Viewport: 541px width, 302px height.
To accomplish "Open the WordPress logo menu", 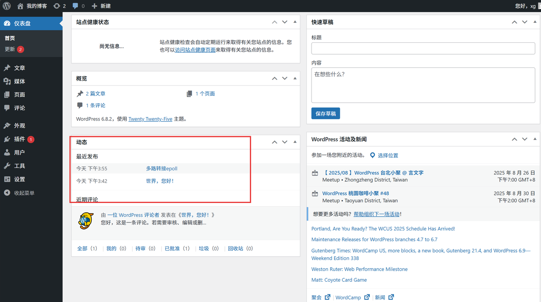I will pyautogui.click(x=7, y=6).
